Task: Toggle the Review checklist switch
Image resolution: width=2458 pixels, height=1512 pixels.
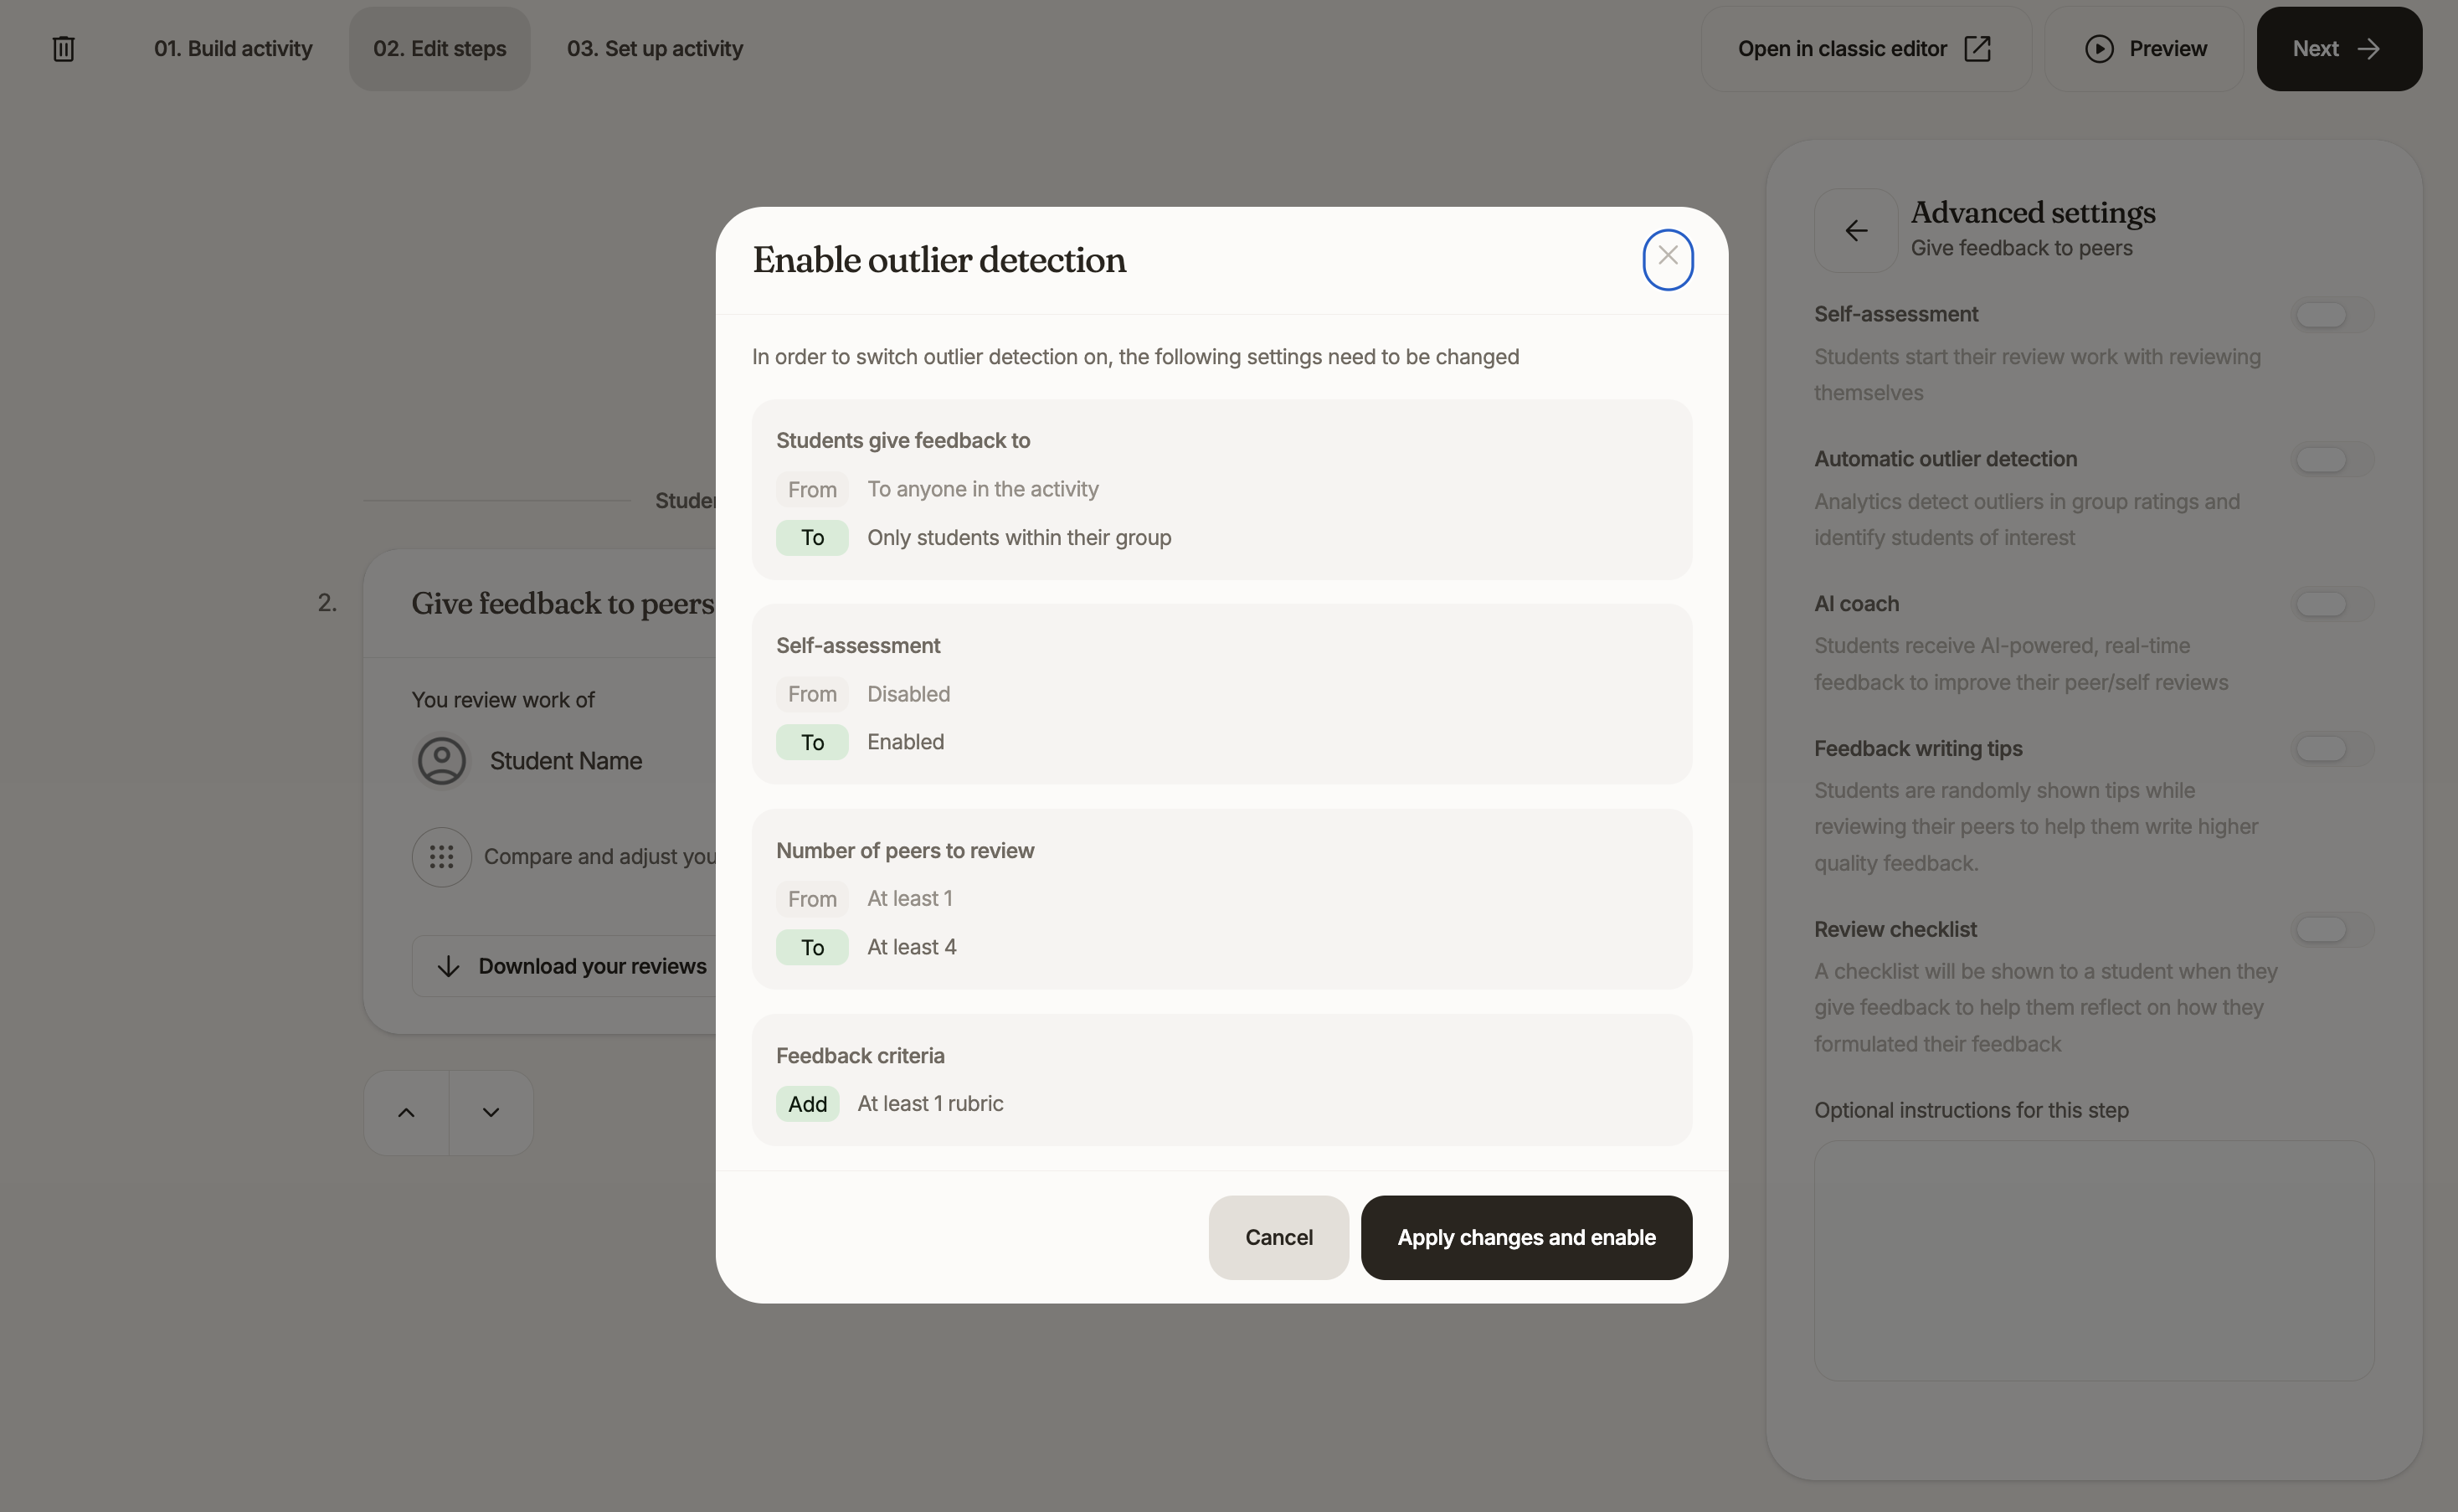Action: click(x=2333, y=930)
